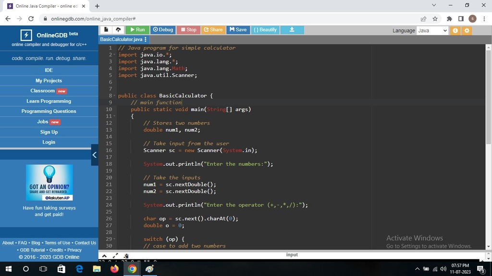Select the BasicCalculator.java file tab

coord(121,39)
